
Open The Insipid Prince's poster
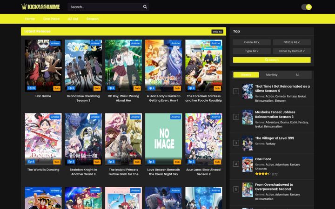(x=123, y=139)
